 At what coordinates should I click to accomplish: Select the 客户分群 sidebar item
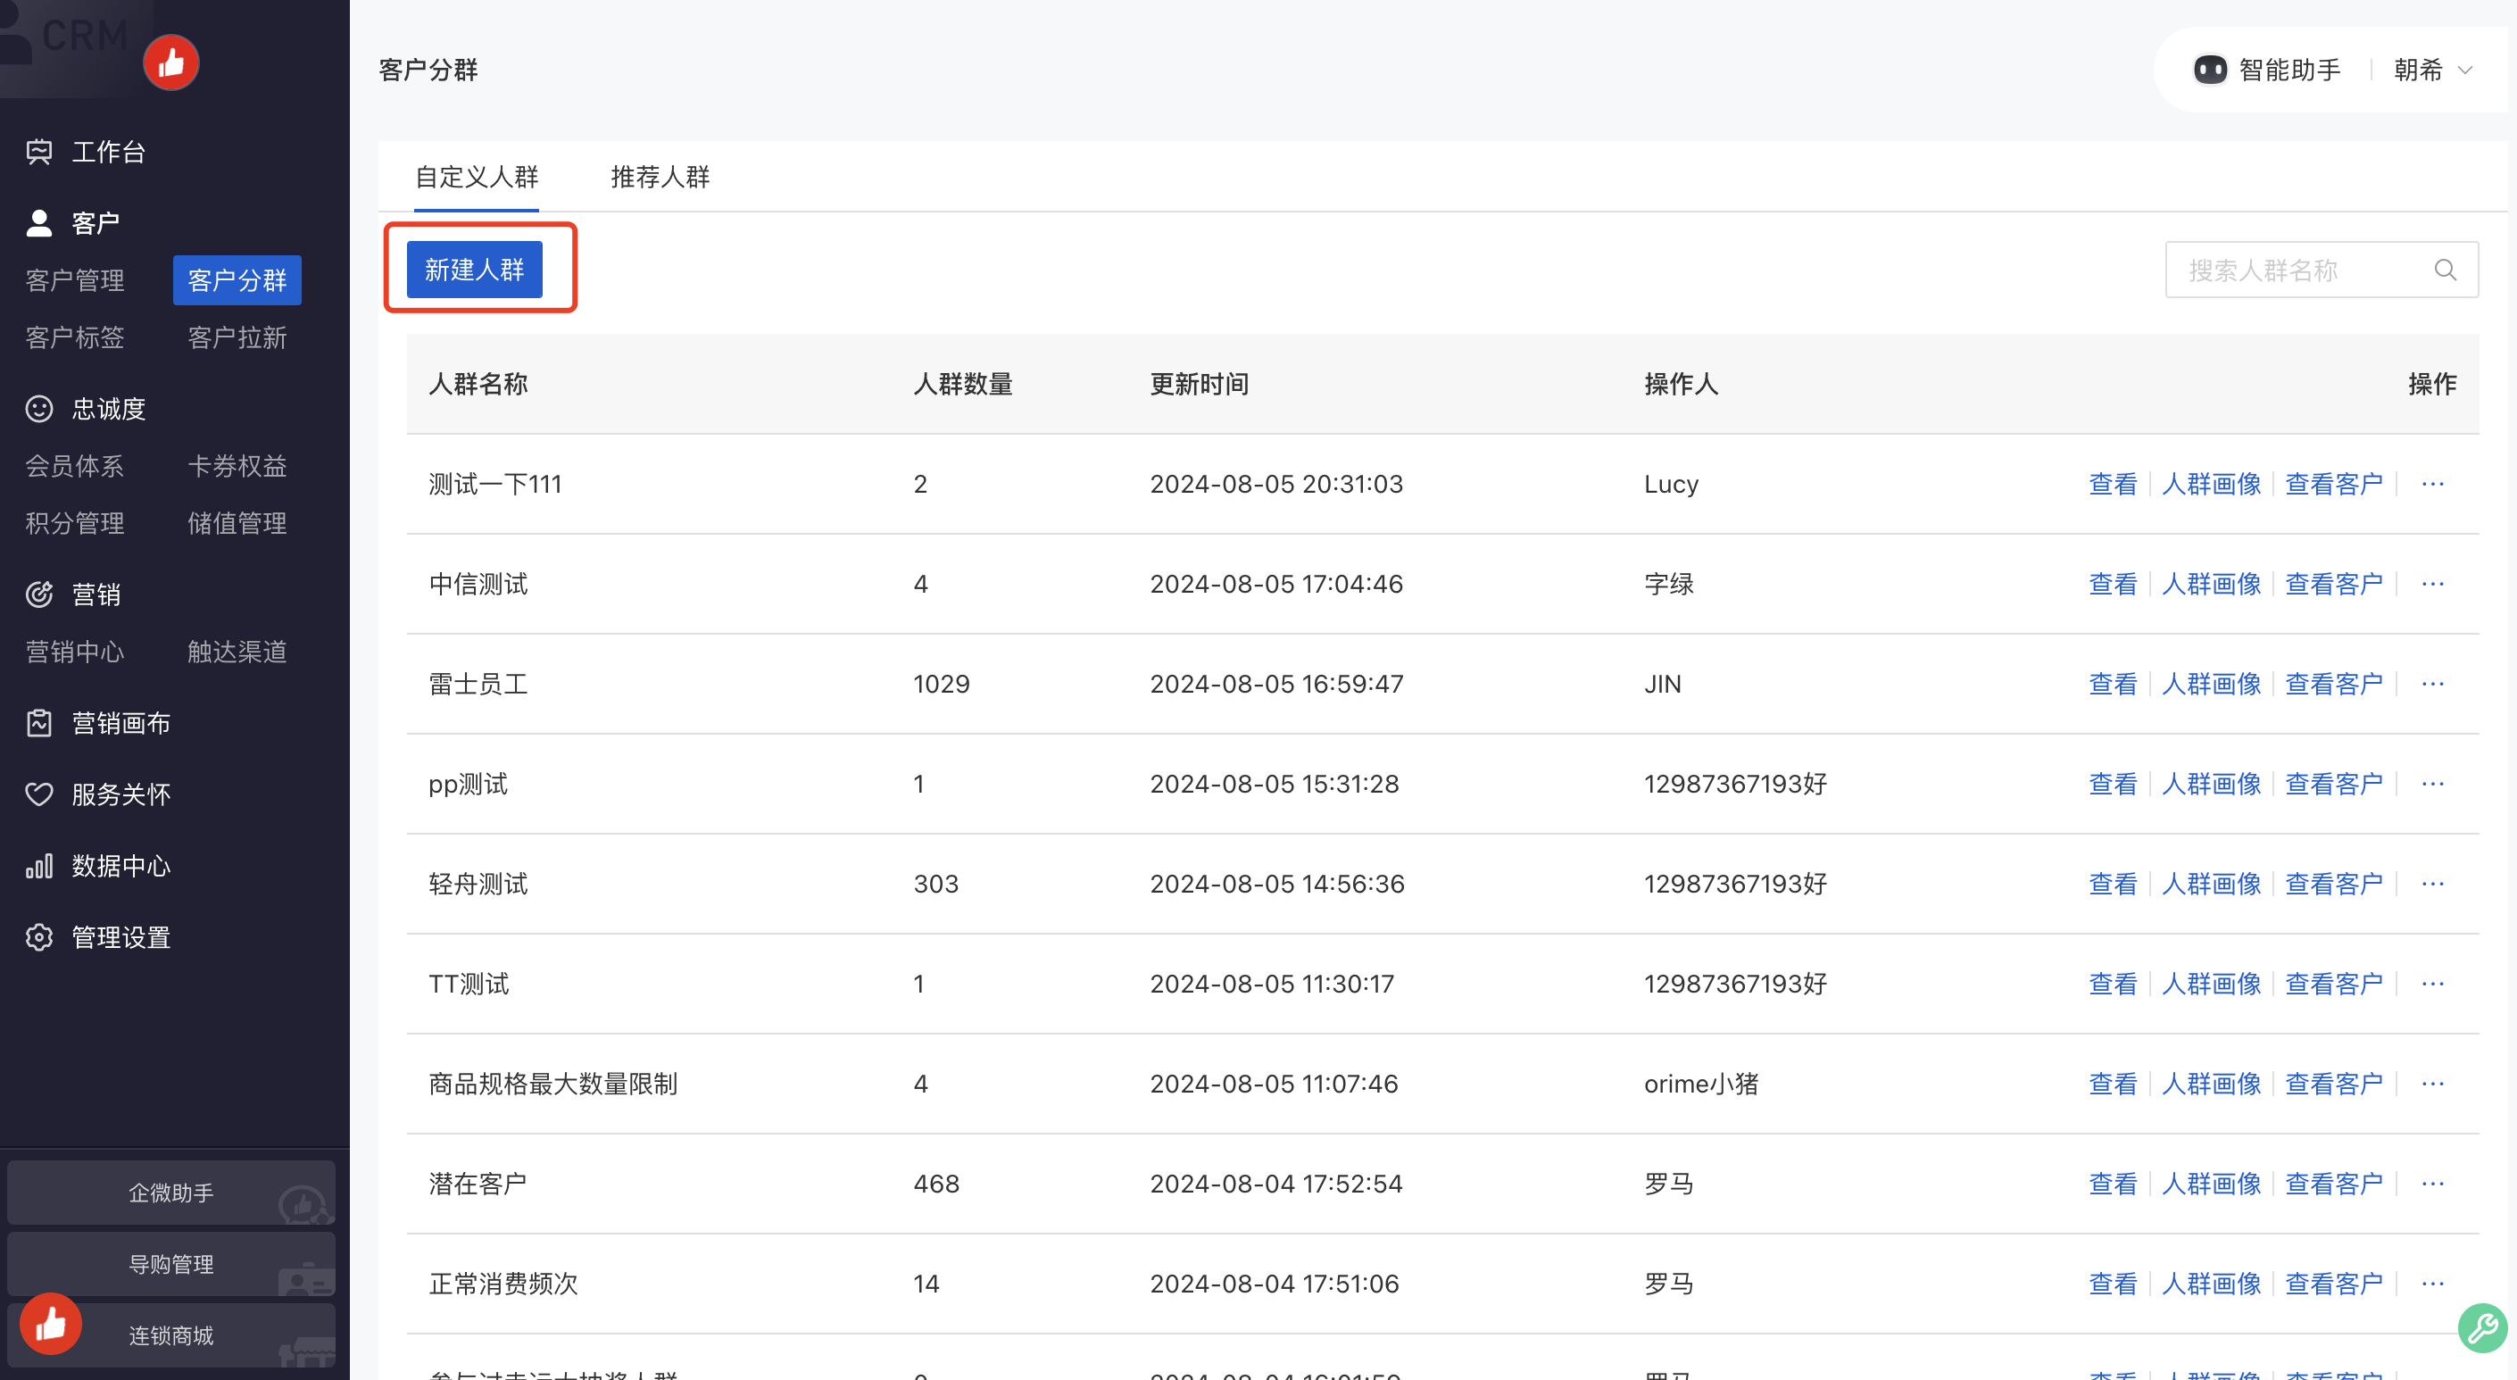tap(237, 280)
